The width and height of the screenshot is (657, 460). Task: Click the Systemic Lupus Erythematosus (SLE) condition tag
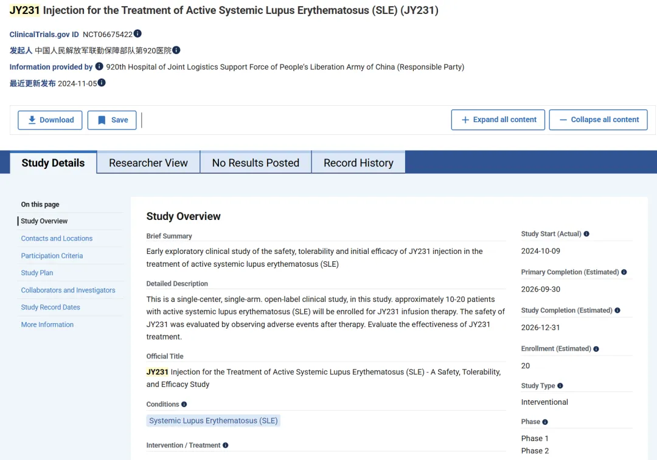[x=214, y=421]
